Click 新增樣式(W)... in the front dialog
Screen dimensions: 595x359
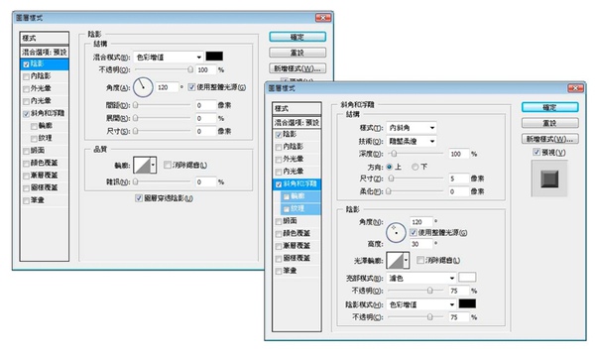(549, 139)
